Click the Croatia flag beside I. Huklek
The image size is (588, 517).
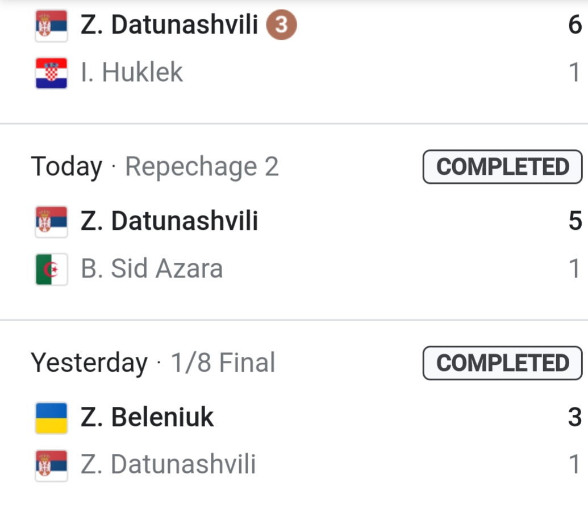51,73
